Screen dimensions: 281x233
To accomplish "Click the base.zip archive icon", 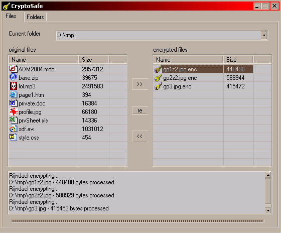I will pyautogui.click(x=13, y=77).
